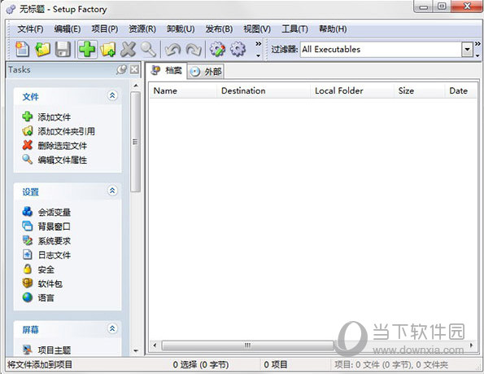
Task: Close the Tasks panel
Action: 134,69
